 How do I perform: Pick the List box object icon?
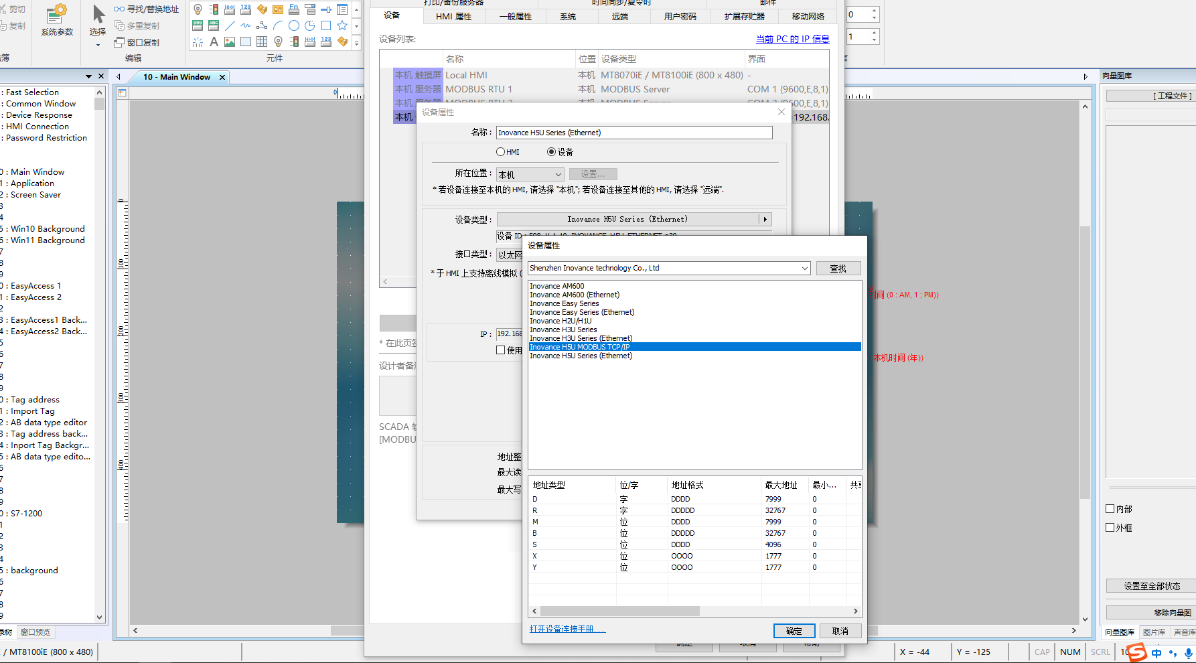pos(342,9)
